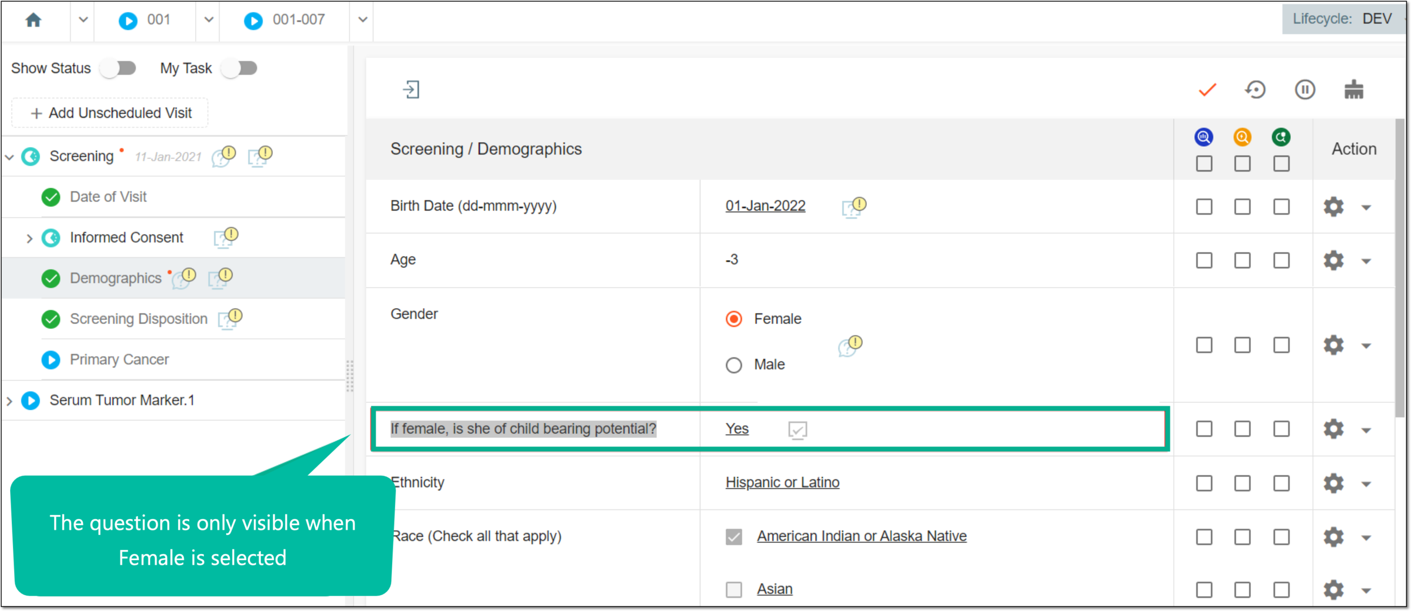
Task: Check header checkbox under blue query icon
Action: [x=1203, y=164]
